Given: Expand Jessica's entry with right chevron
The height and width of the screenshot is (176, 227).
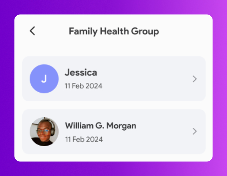Looking at the screenshot, I should [195, 79].
